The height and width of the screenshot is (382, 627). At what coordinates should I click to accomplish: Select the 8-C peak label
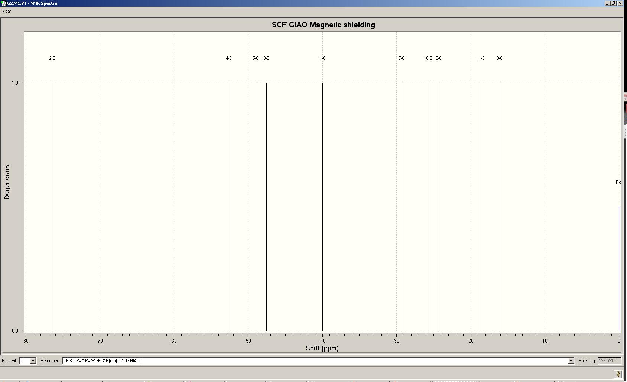click(x=266, y=58)
